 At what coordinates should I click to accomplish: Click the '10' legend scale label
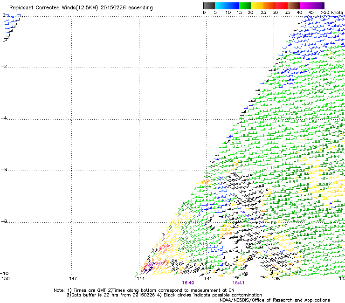(x=228, y=13)
